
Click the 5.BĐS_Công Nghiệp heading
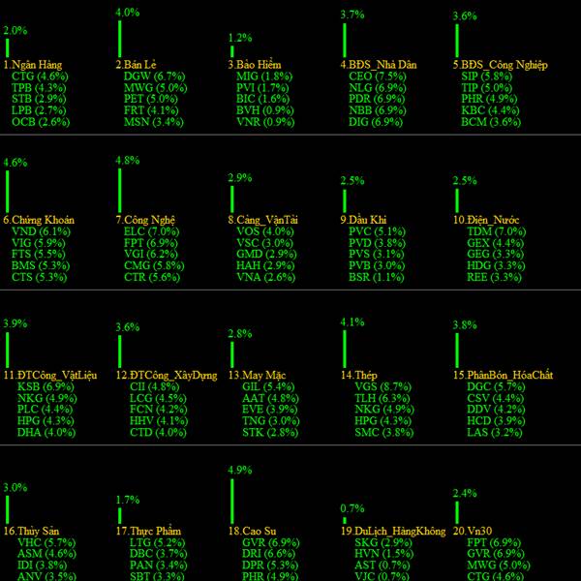pos(501,65)
